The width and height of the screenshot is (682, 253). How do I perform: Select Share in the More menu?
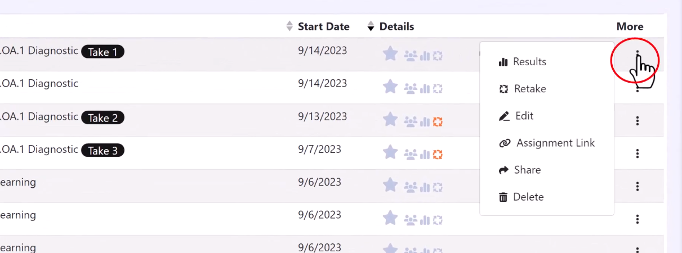pos(520,170)
